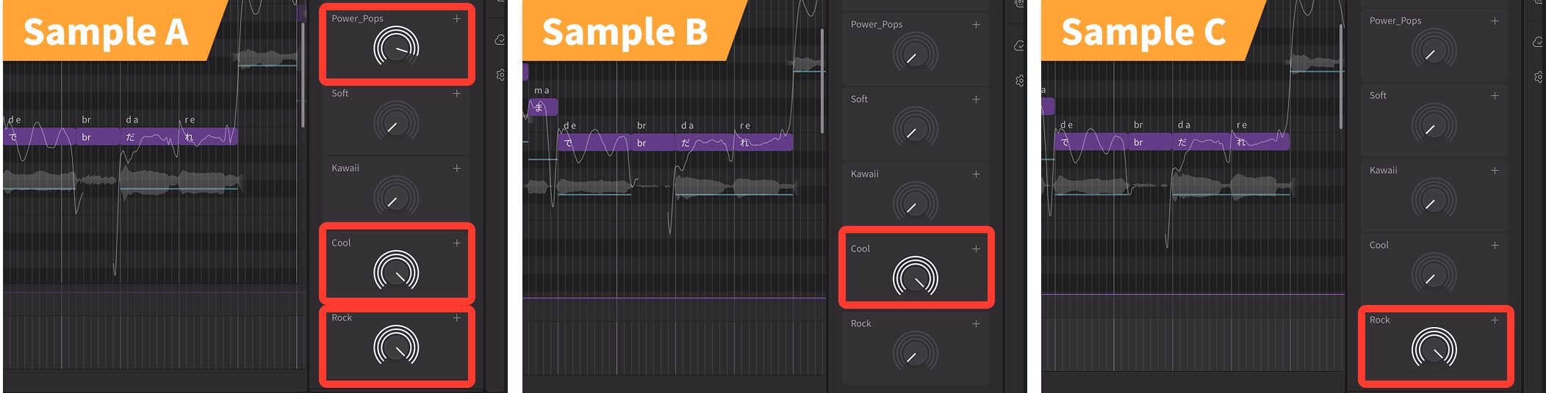Click the plus icon beside Rock in Sample B
The width and height of the screenshot is (1546, 393).
[976, 323]
